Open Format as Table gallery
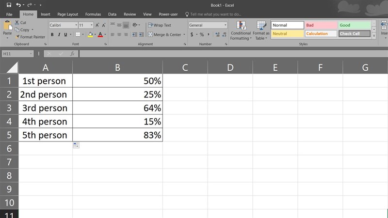The height and width of the screenshot is (218, 388). pos(261,31)
